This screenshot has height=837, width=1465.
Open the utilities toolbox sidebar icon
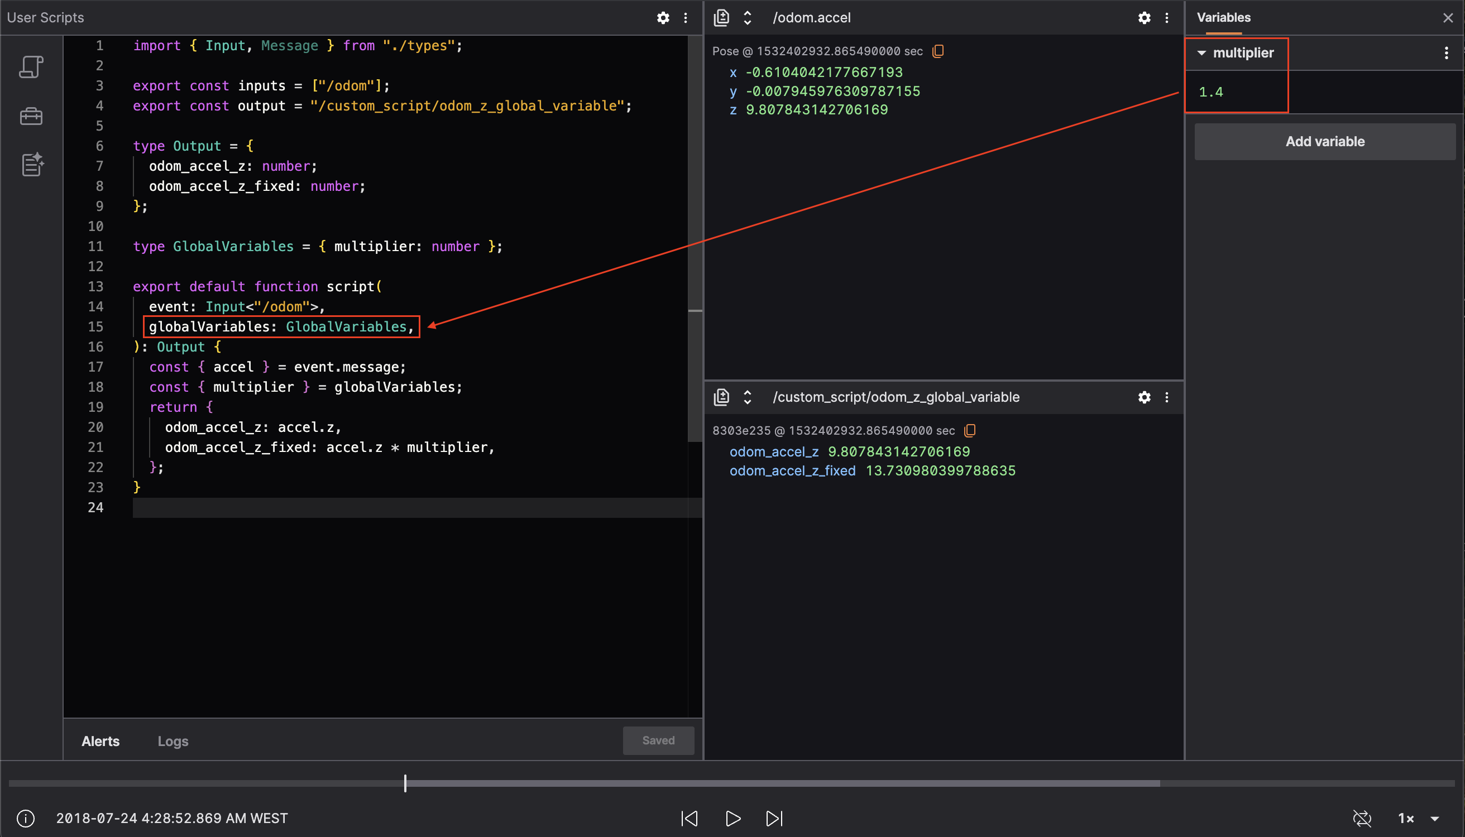31,116
